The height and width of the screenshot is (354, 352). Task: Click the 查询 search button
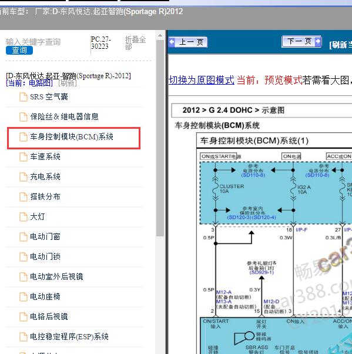point(19,50)
